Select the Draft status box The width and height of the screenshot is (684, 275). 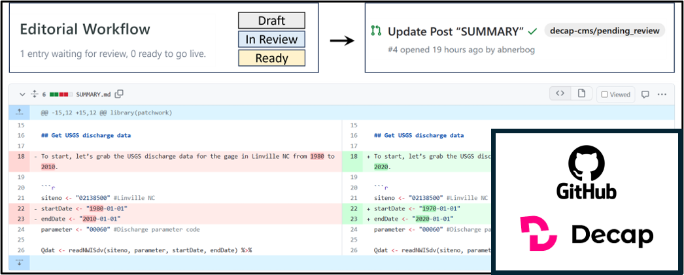[271, 21]
